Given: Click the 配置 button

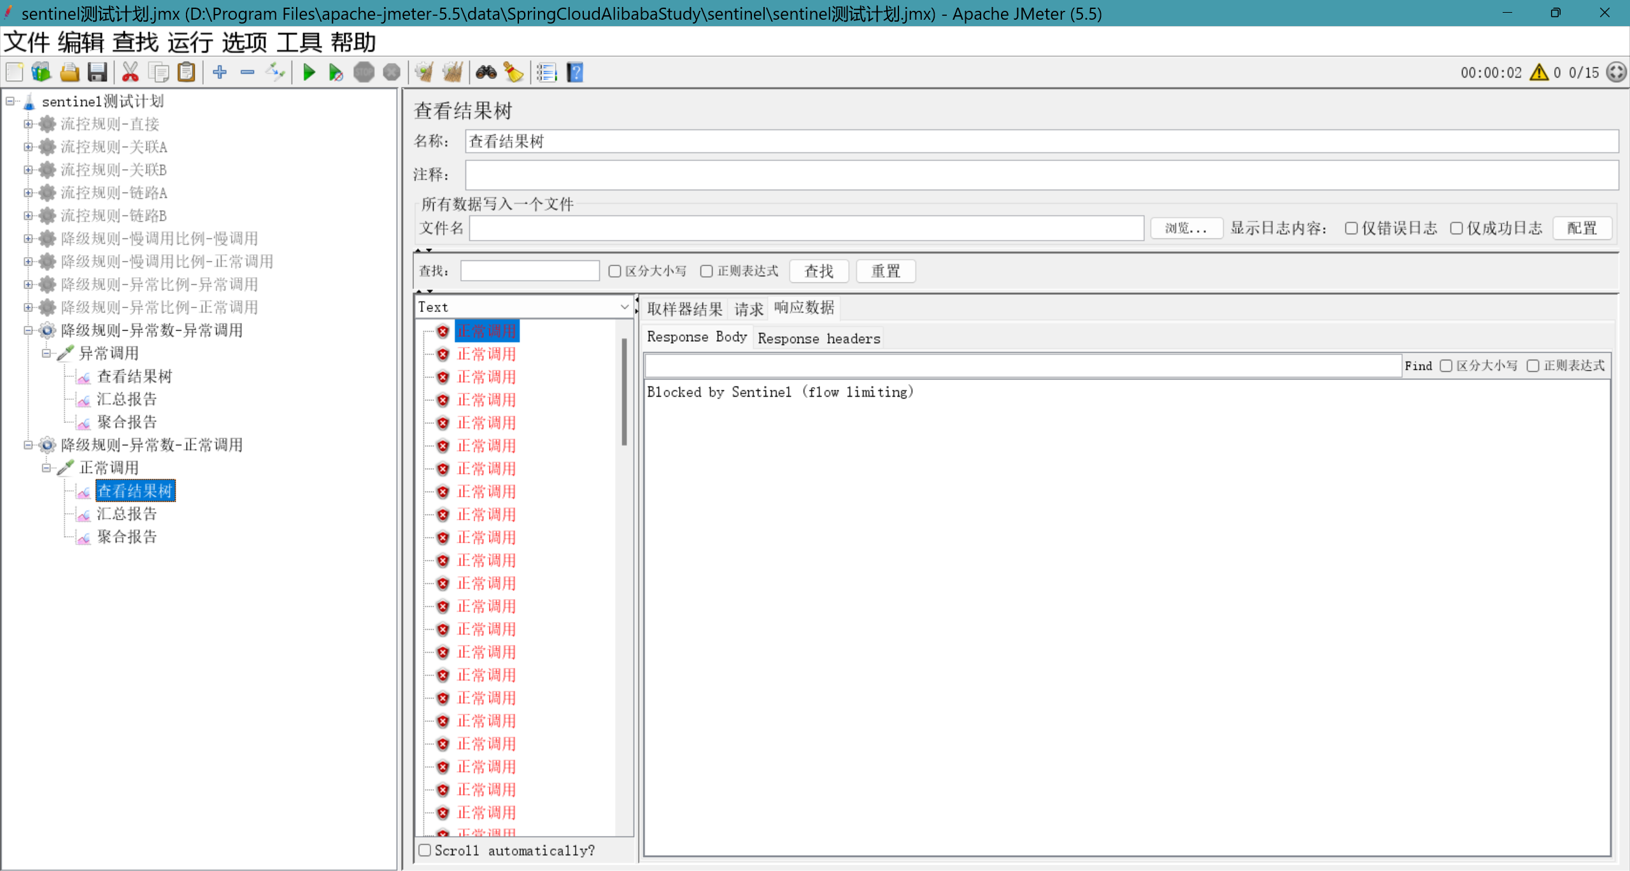Looking at the screenshot, I should coord(1582,229).
